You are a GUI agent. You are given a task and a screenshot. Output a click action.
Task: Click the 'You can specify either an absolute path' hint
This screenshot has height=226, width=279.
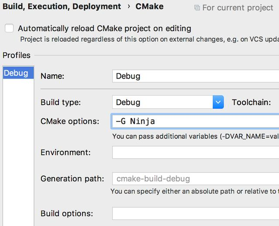[195, 191]
